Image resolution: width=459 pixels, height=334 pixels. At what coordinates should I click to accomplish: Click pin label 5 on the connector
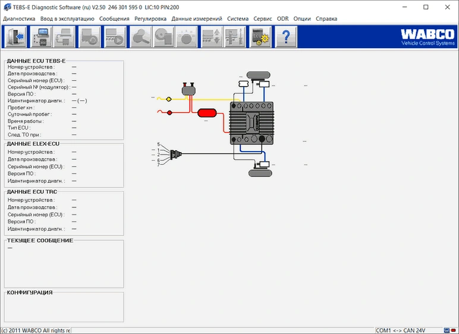[x=158, y=144]
